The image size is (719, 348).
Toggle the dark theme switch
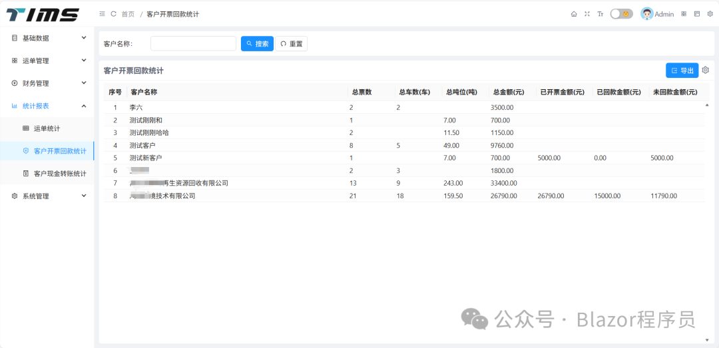pyautogui.click(x=621, y=14)
